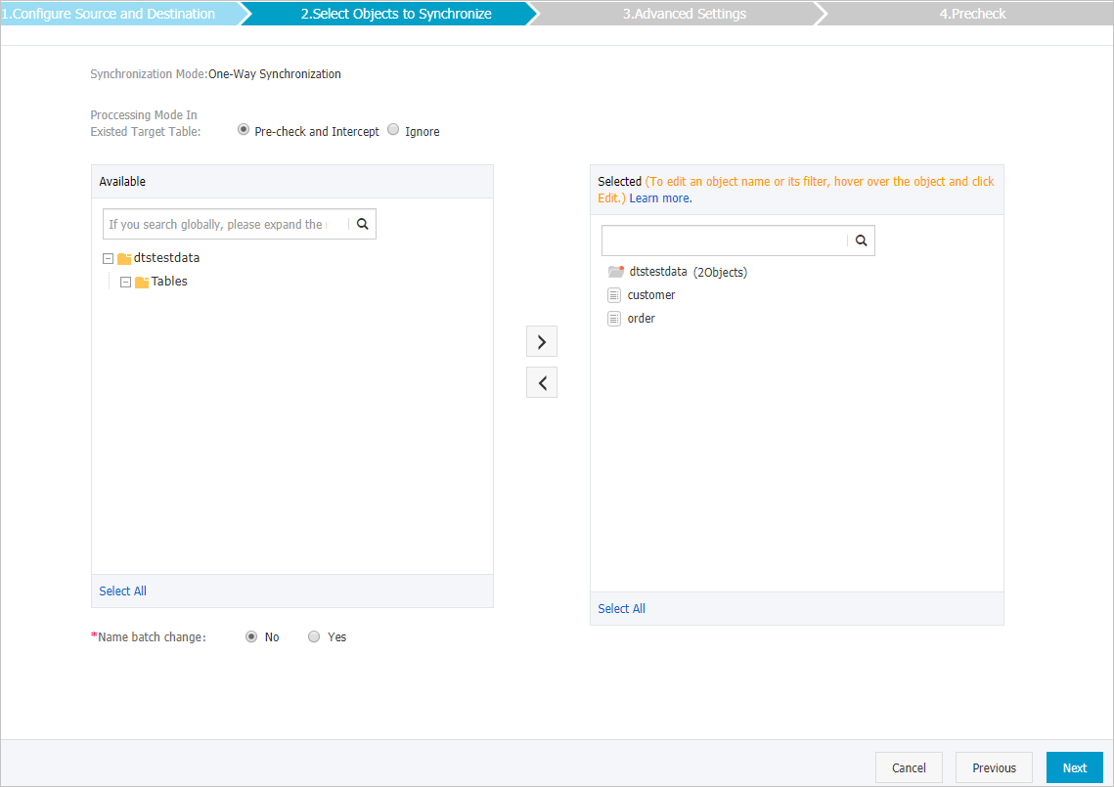Click the Tables folder icon
The height and width of the screenshot is (787, 1114).
(x=142, y=282)
